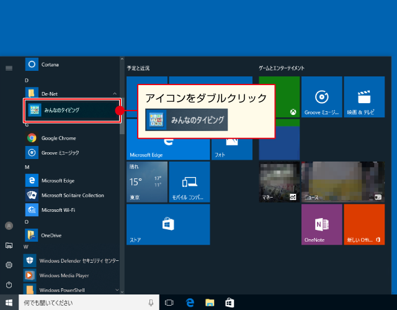The height and width of the screenshot is (310, 397).
Task: Click the Windows Start button
Action: pyautogui.click(x=9, y=303)
